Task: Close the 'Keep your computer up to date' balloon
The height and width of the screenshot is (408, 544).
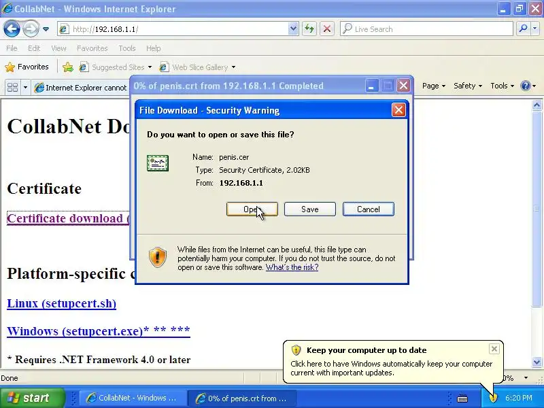Action: pos(494,349)
